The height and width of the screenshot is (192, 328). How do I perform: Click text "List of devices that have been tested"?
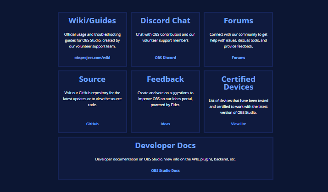[x=238, y=101]
